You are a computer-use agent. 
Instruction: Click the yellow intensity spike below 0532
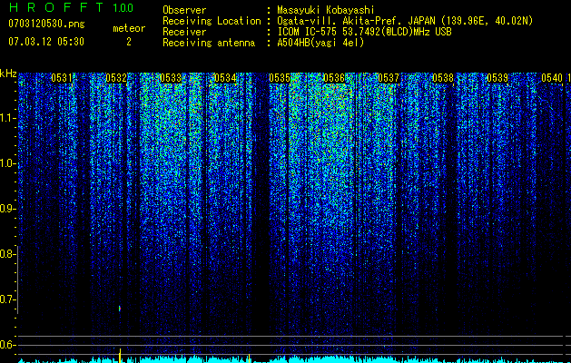(120, 355)
